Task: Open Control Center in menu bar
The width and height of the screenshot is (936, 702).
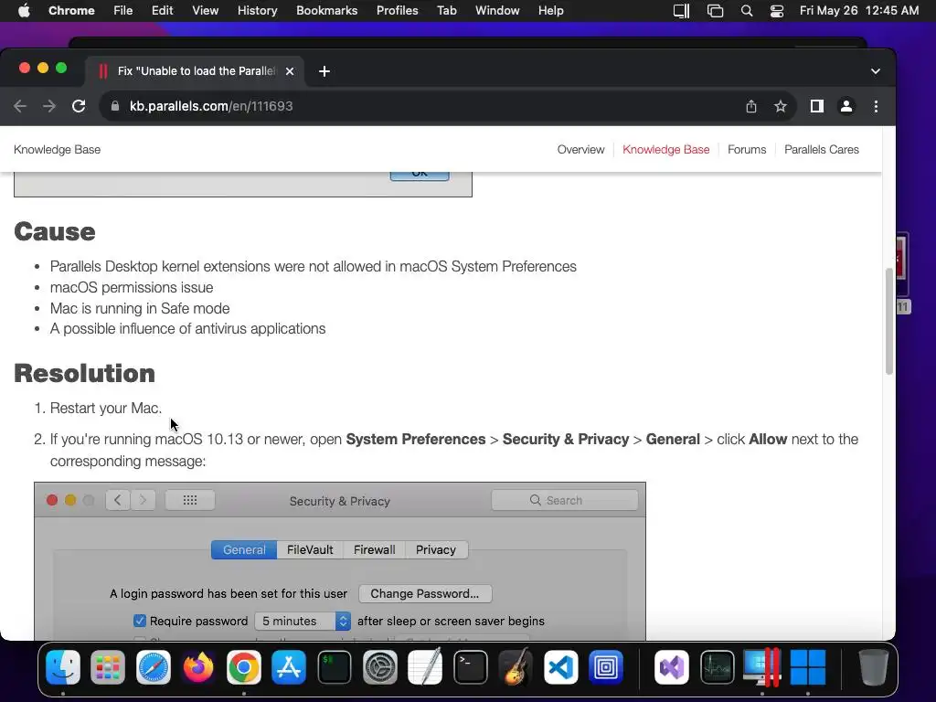Action: pos(777,11)
